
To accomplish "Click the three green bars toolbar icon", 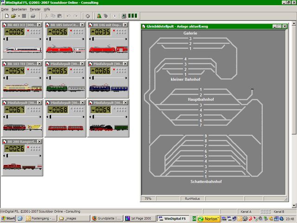I will [133, 16].
